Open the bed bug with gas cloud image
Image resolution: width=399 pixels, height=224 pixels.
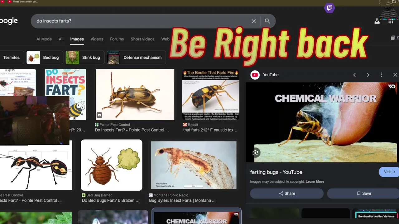pos(112,165)
